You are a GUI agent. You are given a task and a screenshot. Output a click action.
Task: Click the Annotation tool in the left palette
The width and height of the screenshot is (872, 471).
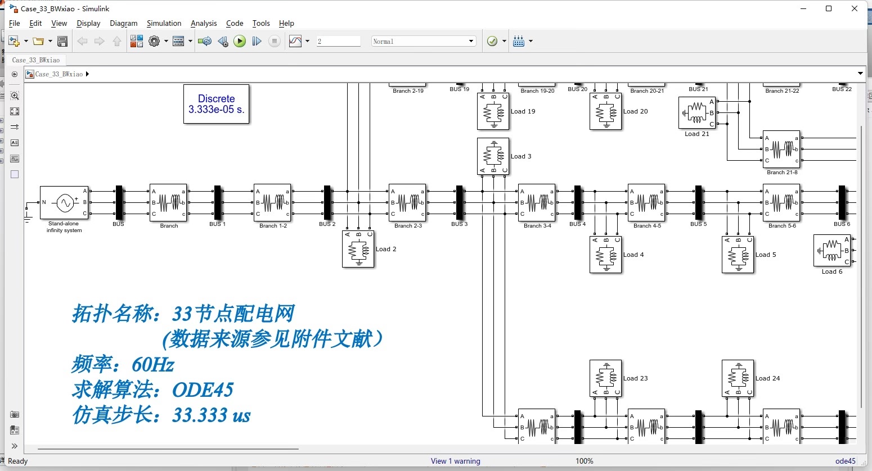click(x=14, y=142)
